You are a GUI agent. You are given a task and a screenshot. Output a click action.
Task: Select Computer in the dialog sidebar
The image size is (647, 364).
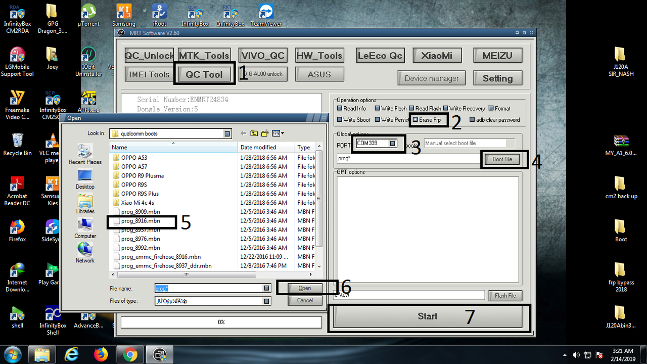tap(85, 227)
